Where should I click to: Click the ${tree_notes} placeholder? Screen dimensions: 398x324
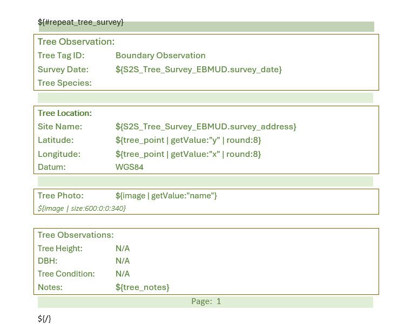click(143, 287)
